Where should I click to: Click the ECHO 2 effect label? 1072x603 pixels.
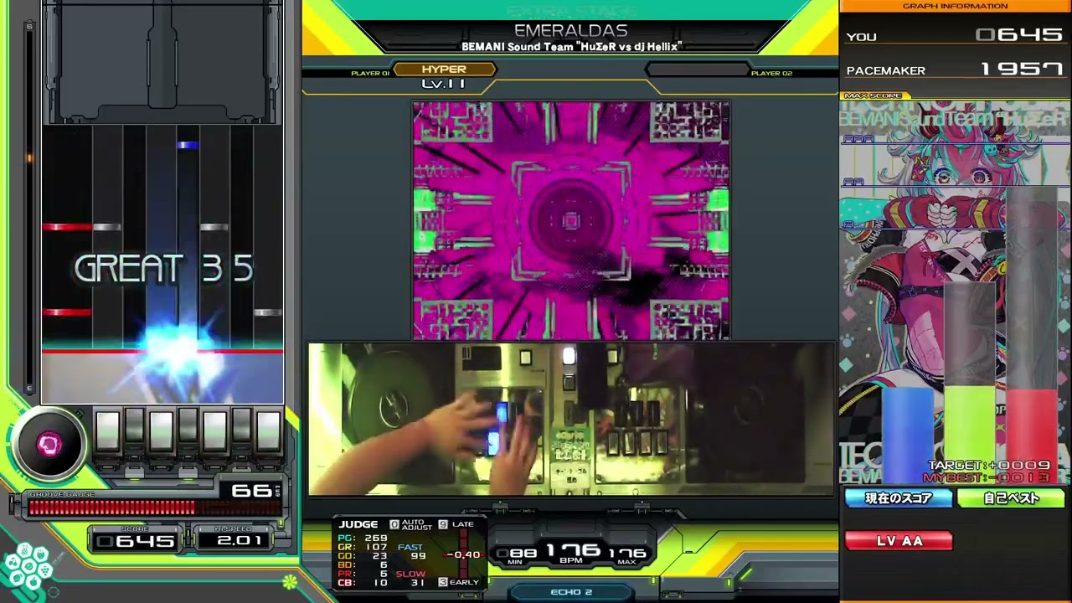click(x=571, y=592)
